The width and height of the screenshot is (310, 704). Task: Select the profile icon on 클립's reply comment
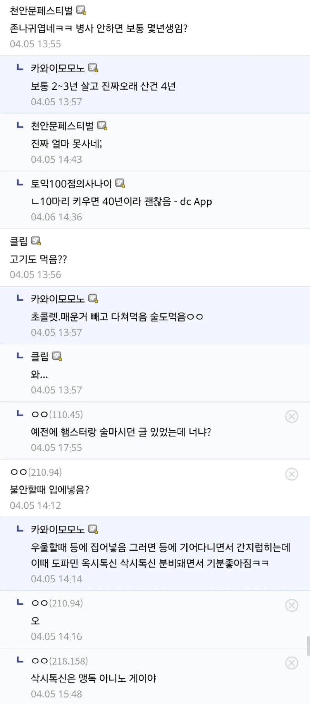(x=57, y=356)
